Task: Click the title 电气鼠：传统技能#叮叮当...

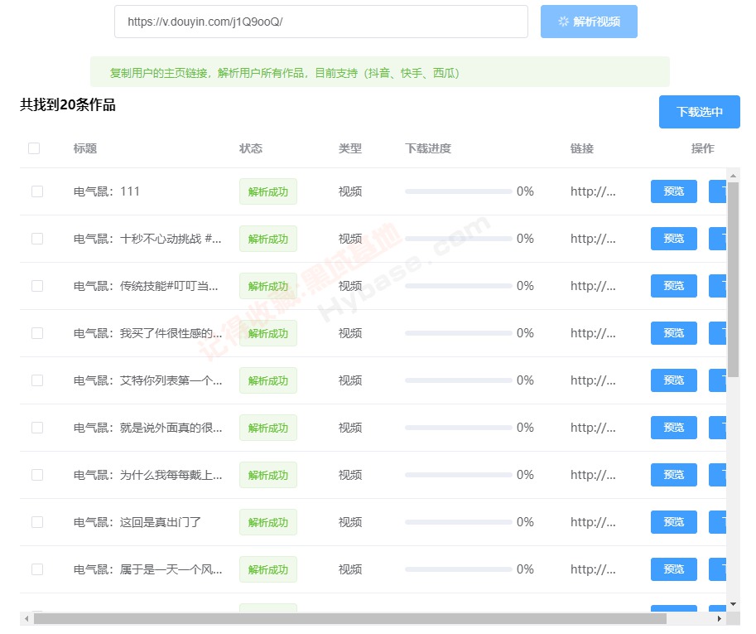Action: click(146, 286)
